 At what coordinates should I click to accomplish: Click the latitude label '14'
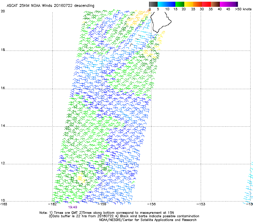(x=3, y=126)
